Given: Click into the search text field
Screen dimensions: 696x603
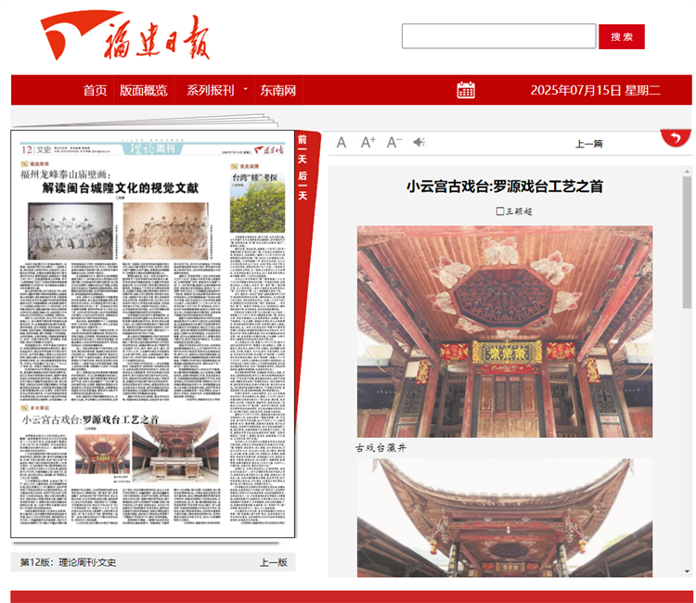Looking at the screenshot, I should point(498,36).
